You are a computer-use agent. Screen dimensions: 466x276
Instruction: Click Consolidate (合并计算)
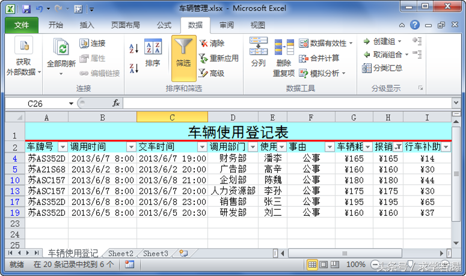[319, 58]
